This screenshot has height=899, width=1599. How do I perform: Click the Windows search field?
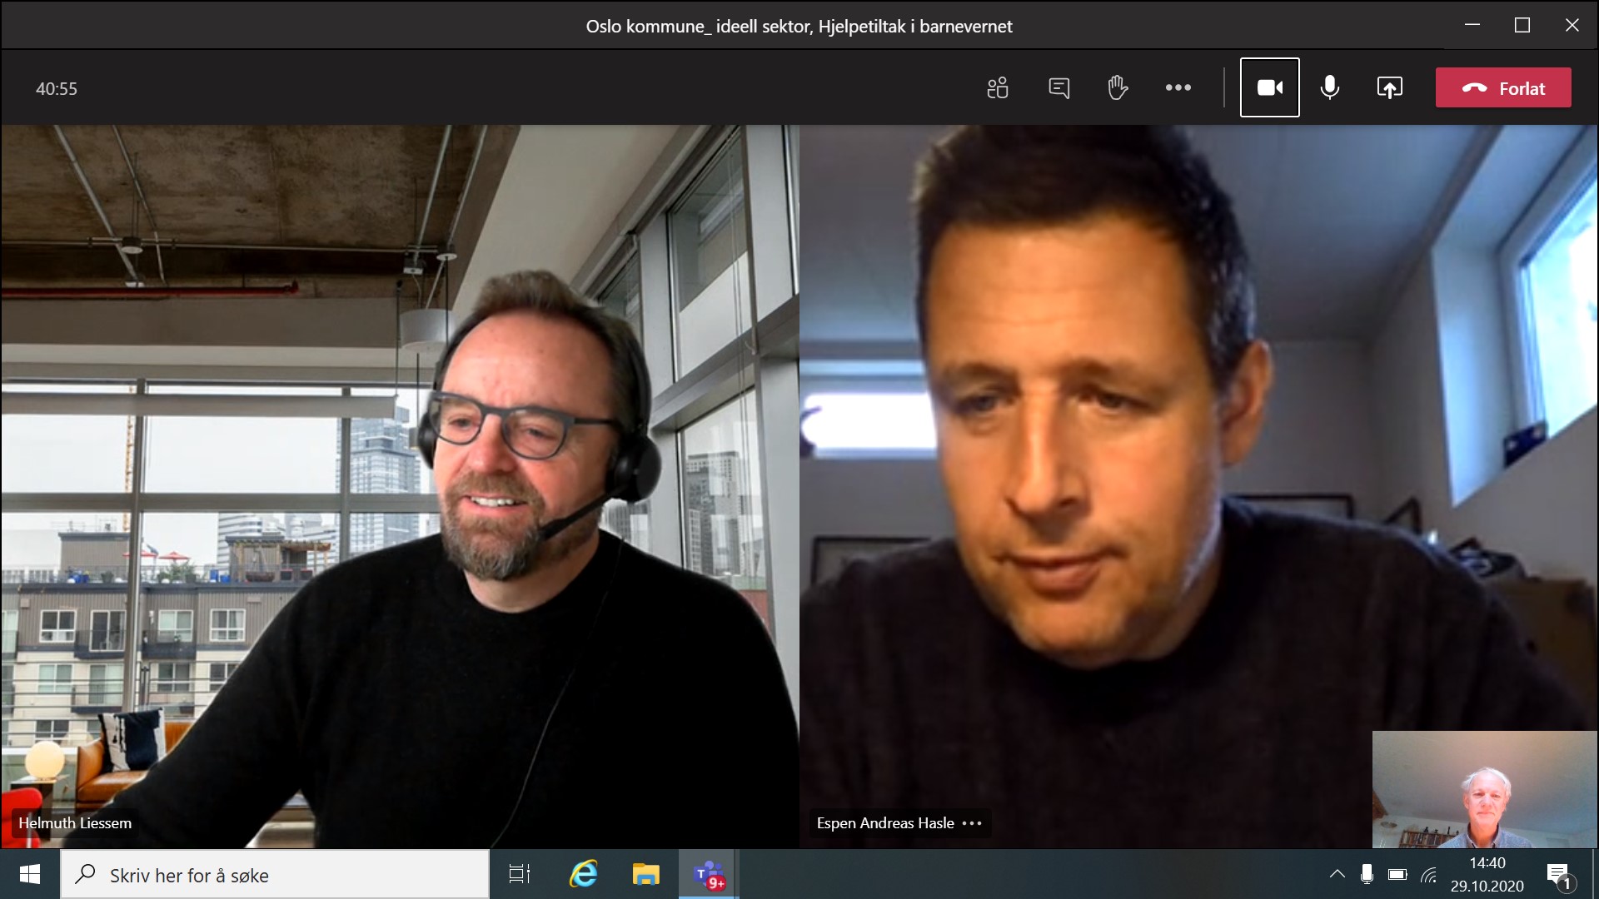point(275,875)
